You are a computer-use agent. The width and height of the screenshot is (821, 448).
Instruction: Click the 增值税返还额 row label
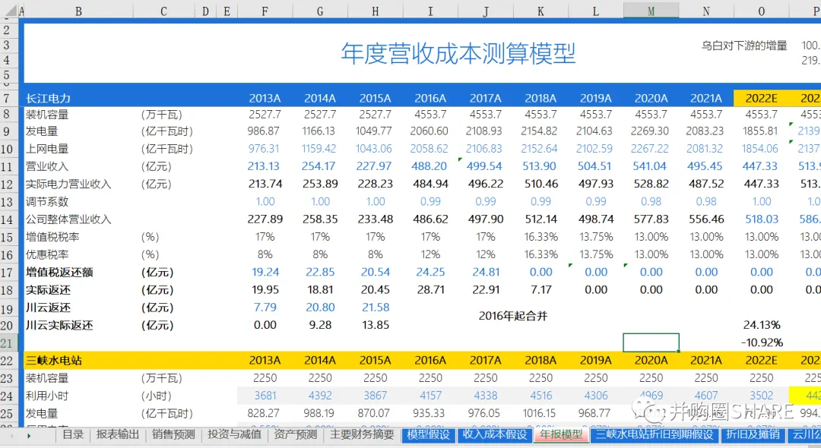tap(59, 273)
